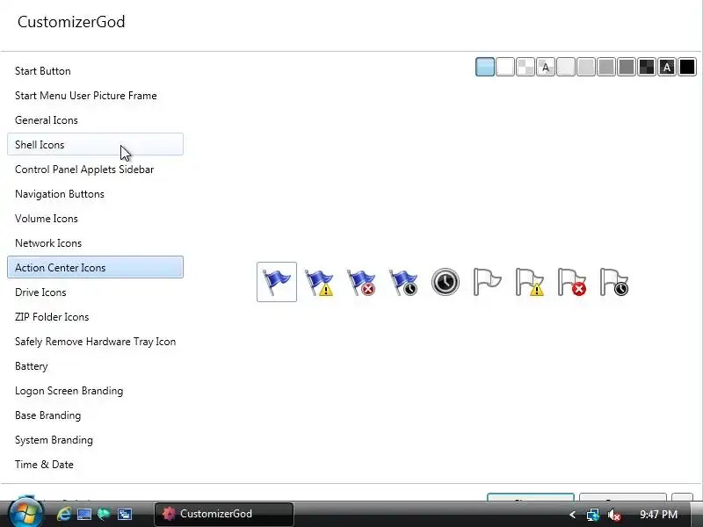Click the network tray icon

tap(592, 515)
